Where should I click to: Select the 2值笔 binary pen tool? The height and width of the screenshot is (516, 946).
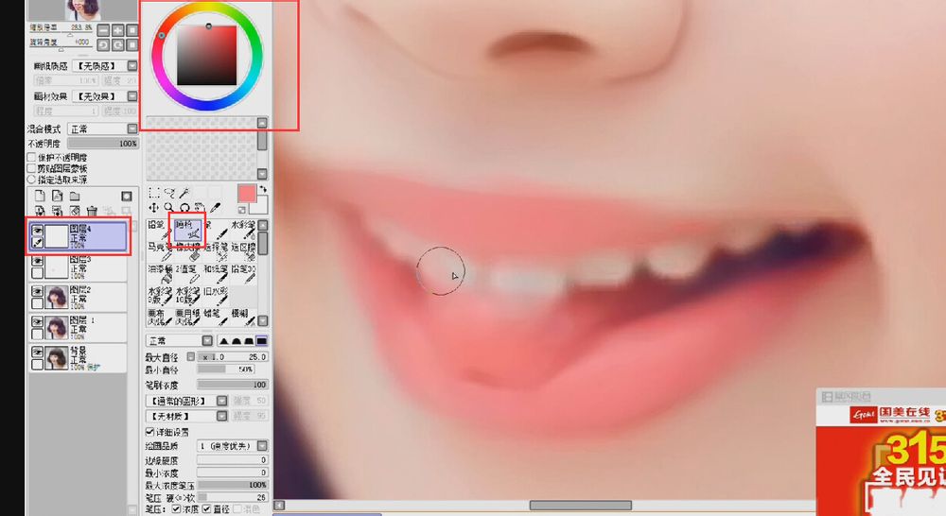(x=187, y=274)
